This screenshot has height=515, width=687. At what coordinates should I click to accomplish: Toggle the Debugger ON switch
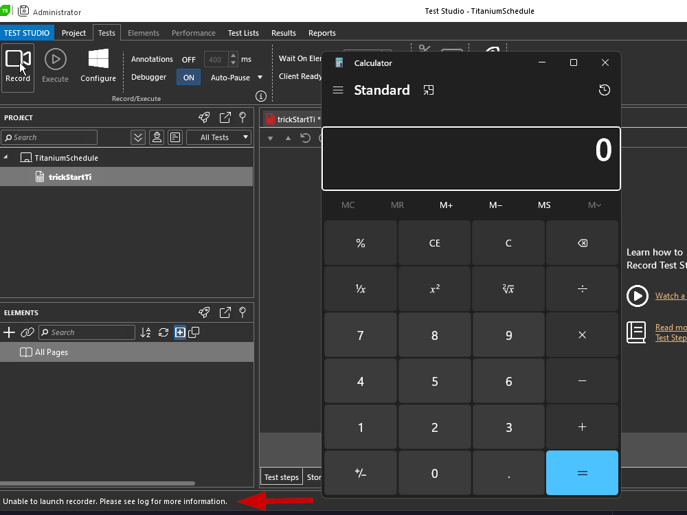[x=188, y=78]
